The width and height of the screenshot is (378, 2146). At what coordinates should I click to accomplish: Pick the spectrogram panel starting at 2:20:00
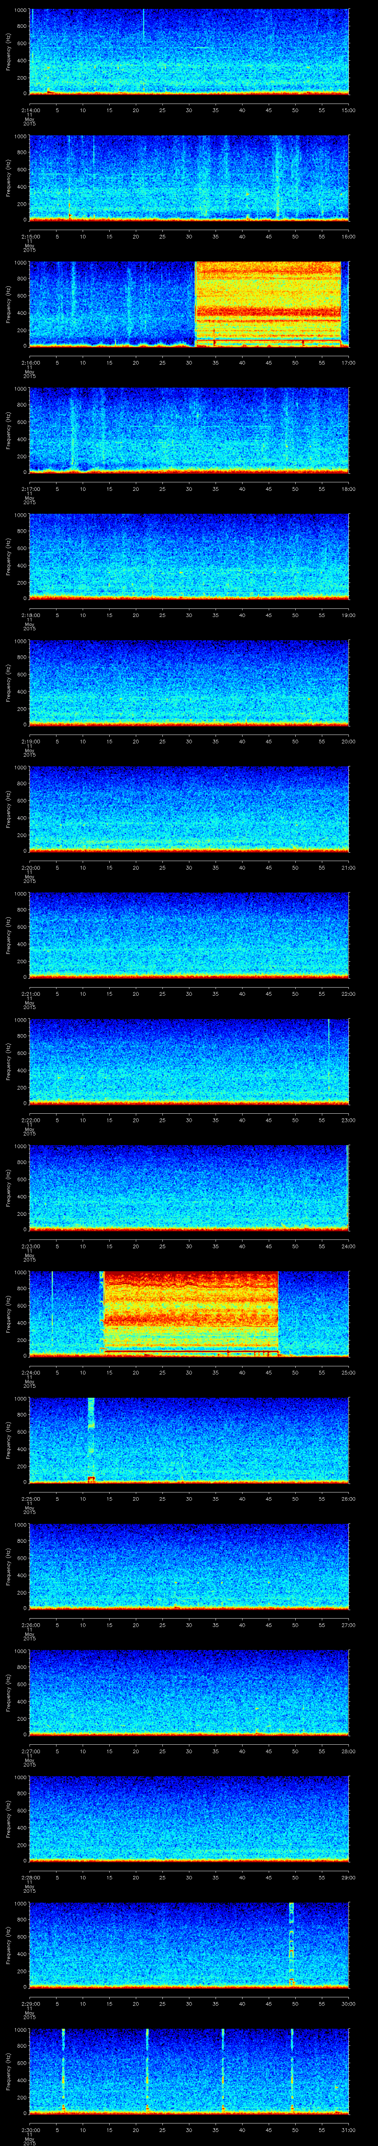pyautogui.click(x=189, y=808)
